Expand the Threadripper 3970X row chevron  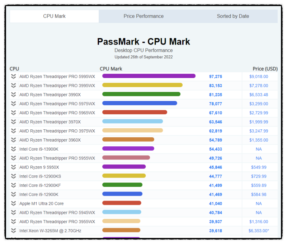(13, 122)
